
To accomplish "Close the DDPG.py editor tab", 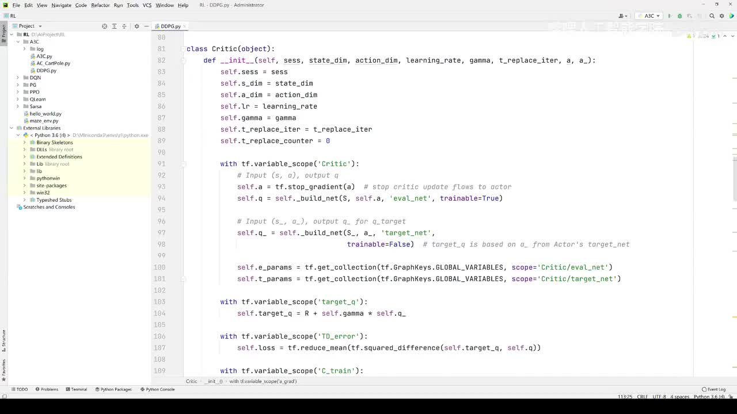I will pyautogui.click(x=185, y=26).
